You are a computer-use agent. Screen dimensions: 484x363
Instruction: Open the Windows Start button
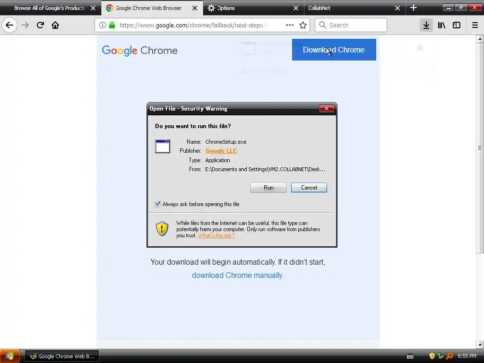[10, 356]
